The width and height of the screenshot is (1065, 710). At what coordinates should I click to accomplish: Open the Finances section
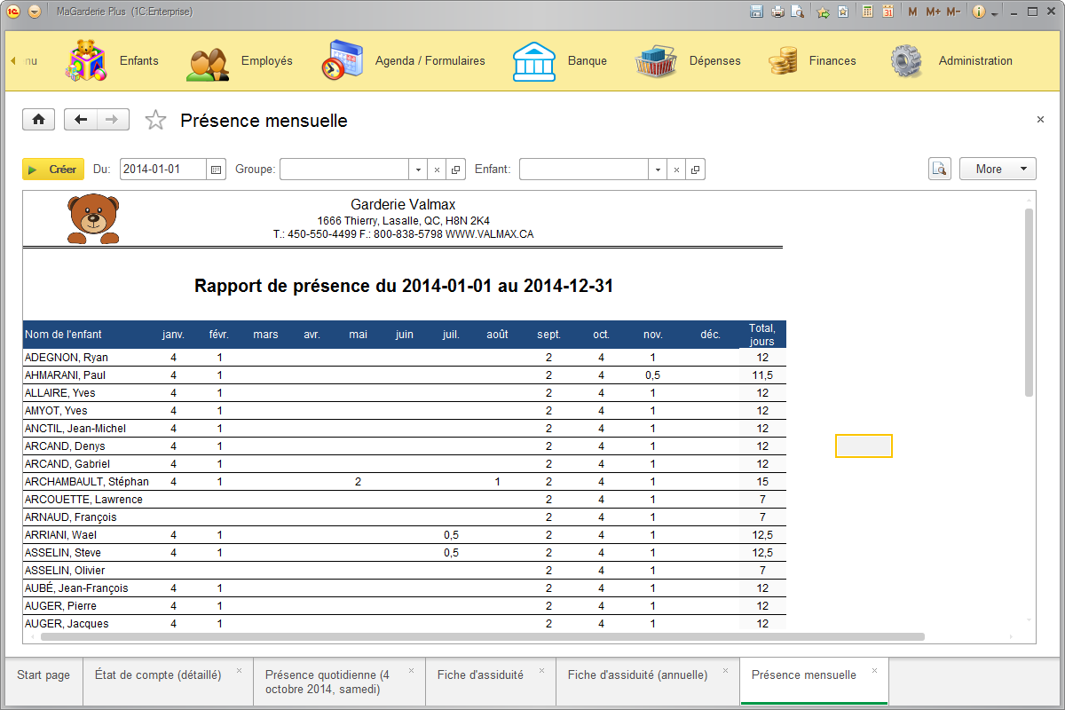pyautogui.click(x=832, y=60)
